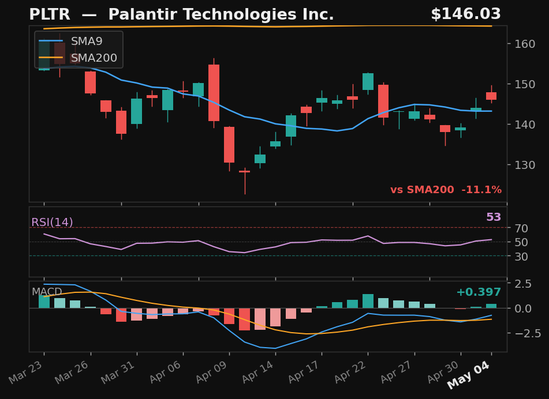The image size is (549, 399).
Task: Click the RSI 50 axis label
Action: click(521, 242)
